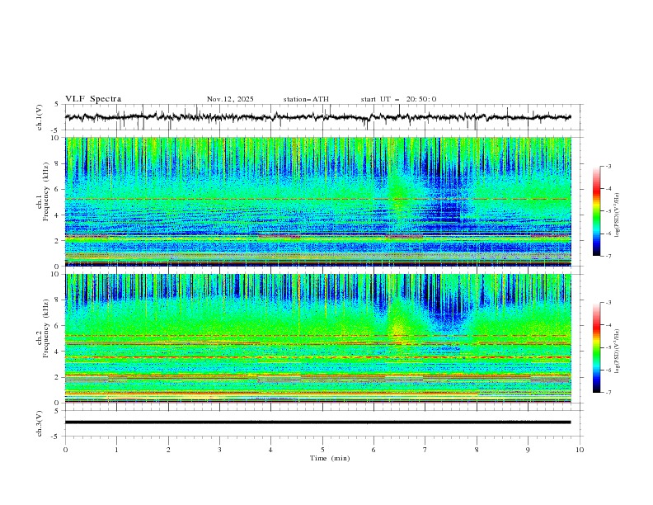Click the color scale bar beside ch.1 spectrogram
This screenshot has height=505, width=653.
point(596,210)
